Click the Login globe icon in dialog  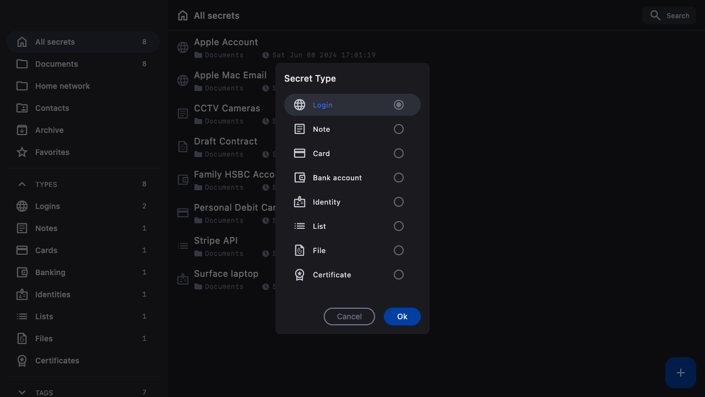tap(300, 105)
